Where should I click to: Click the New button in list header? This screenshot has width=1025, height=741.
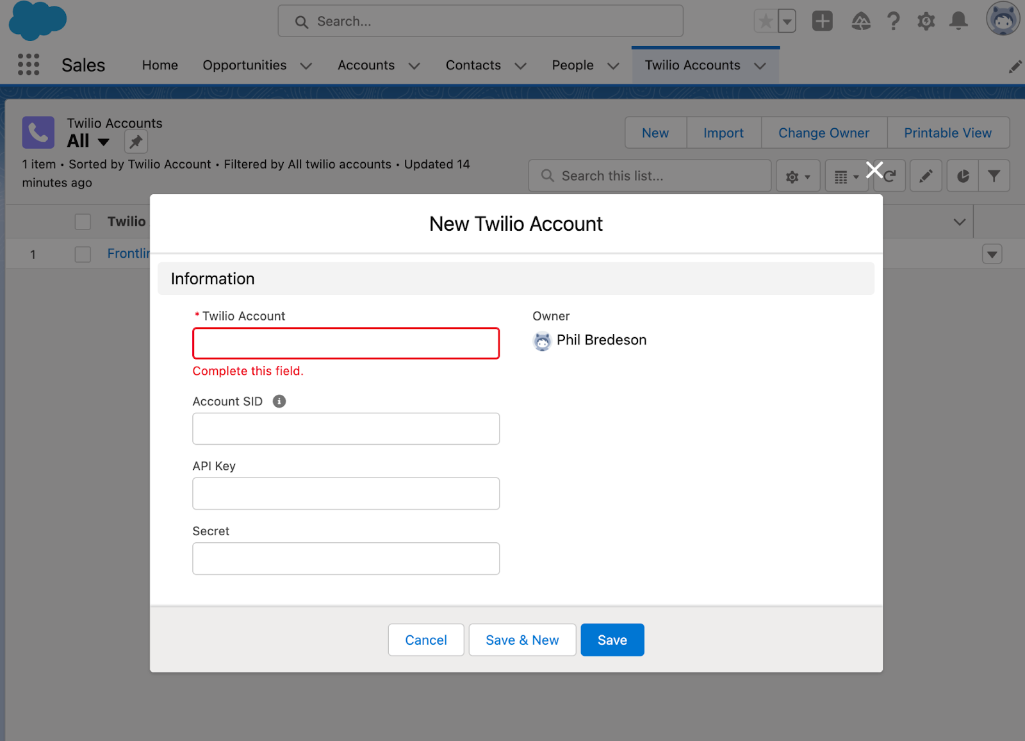click(x=655, y=133)
